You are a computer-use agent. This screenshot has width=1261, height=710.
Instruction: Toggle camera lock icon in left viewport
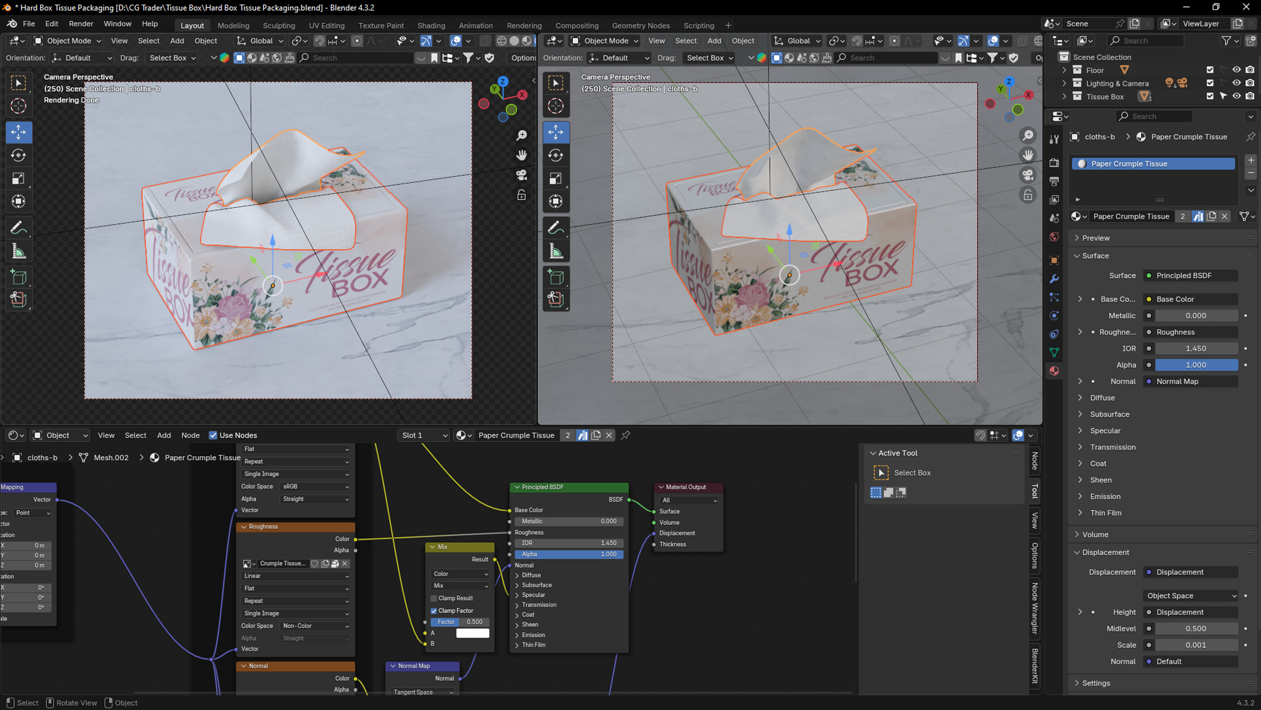[522, 195]
